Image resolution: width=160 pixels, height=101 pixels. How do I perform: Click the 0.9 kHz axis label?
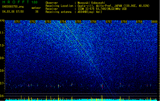2,58
